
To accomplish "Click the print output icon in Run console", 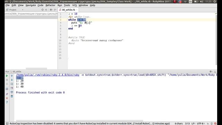I will pos(12,92).
